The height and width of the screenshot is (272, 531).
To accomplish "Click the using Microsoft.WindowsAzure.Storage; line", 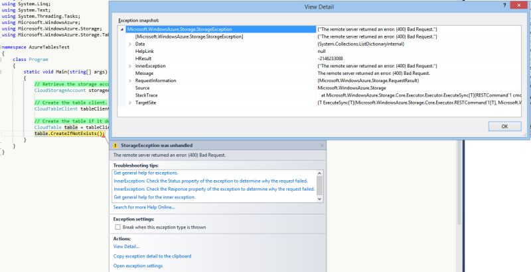I will (x=52, y=28).
